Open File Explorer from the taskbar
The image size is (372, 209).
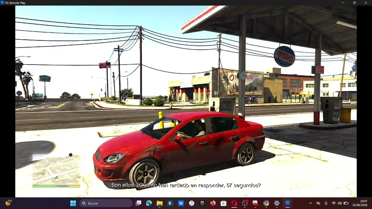[x=160, y=203]
